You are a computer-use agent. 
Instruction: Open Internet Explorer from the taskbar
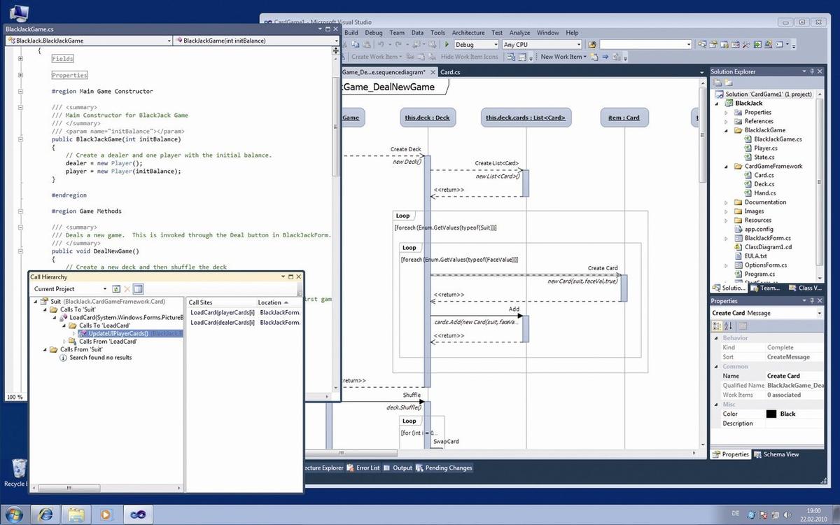46,514
